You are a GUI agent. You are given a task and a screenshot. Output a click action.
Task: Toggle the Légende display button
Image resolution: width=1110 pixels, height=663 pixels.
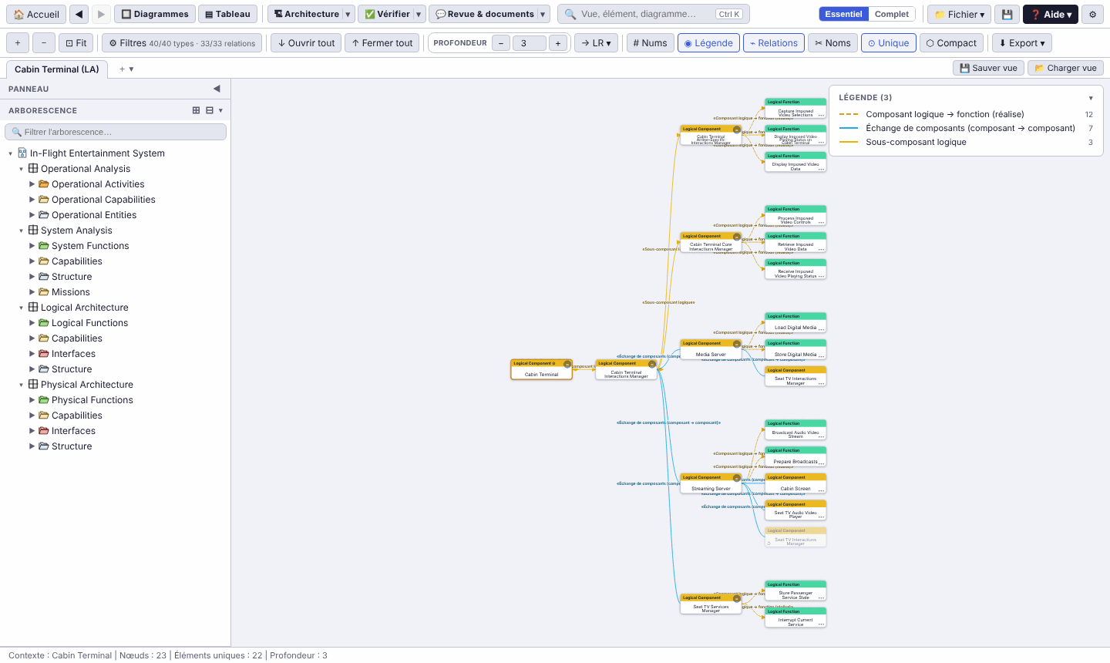[708, 43]
